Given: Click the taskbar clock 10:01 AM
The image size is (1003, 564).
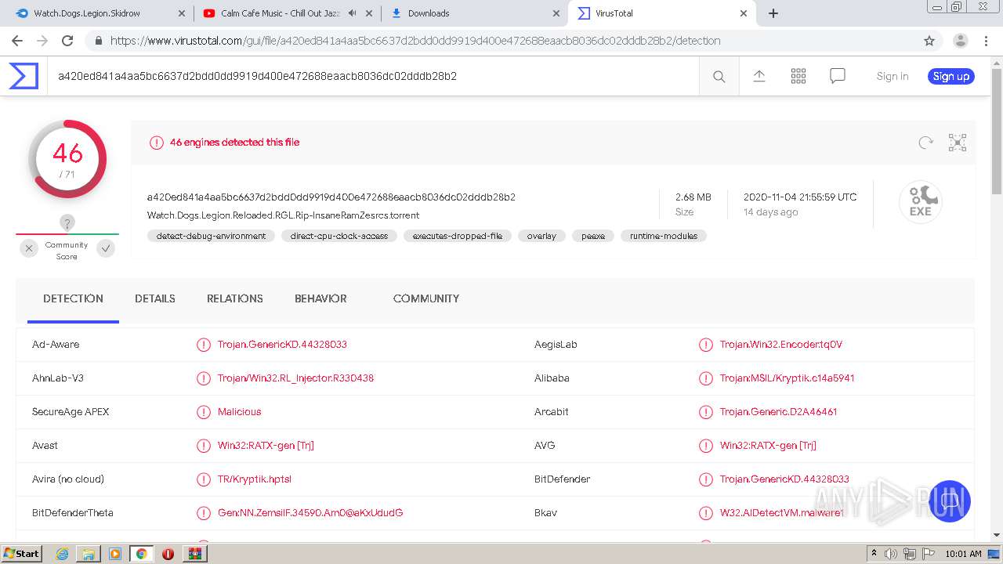Looking at the screenshot, I should (963, 554).
